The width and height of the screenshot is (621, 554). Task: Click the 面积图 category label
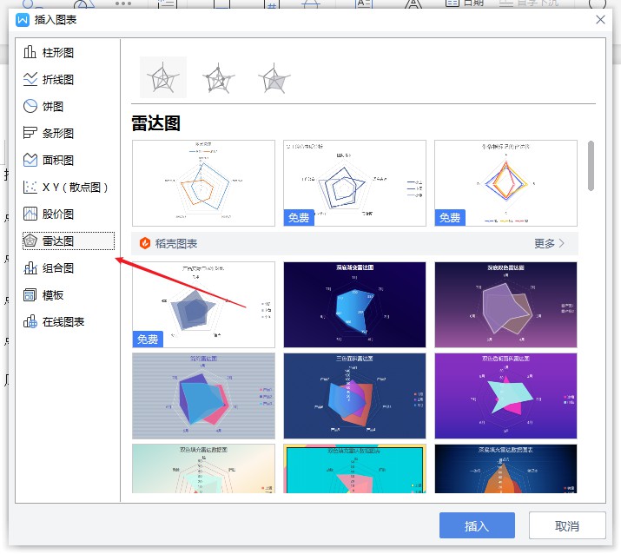point(58,161)
